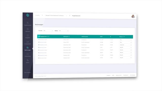Open Industrie GmbH invoice for Januar 2021
The width and height of the screenshot is (162, 91).
(43, 40)
